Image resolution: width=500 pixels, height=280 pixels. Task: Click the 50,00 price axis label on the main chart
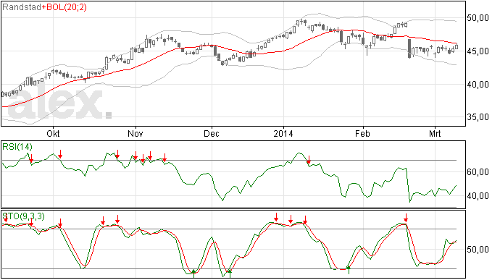pos(478,18)
